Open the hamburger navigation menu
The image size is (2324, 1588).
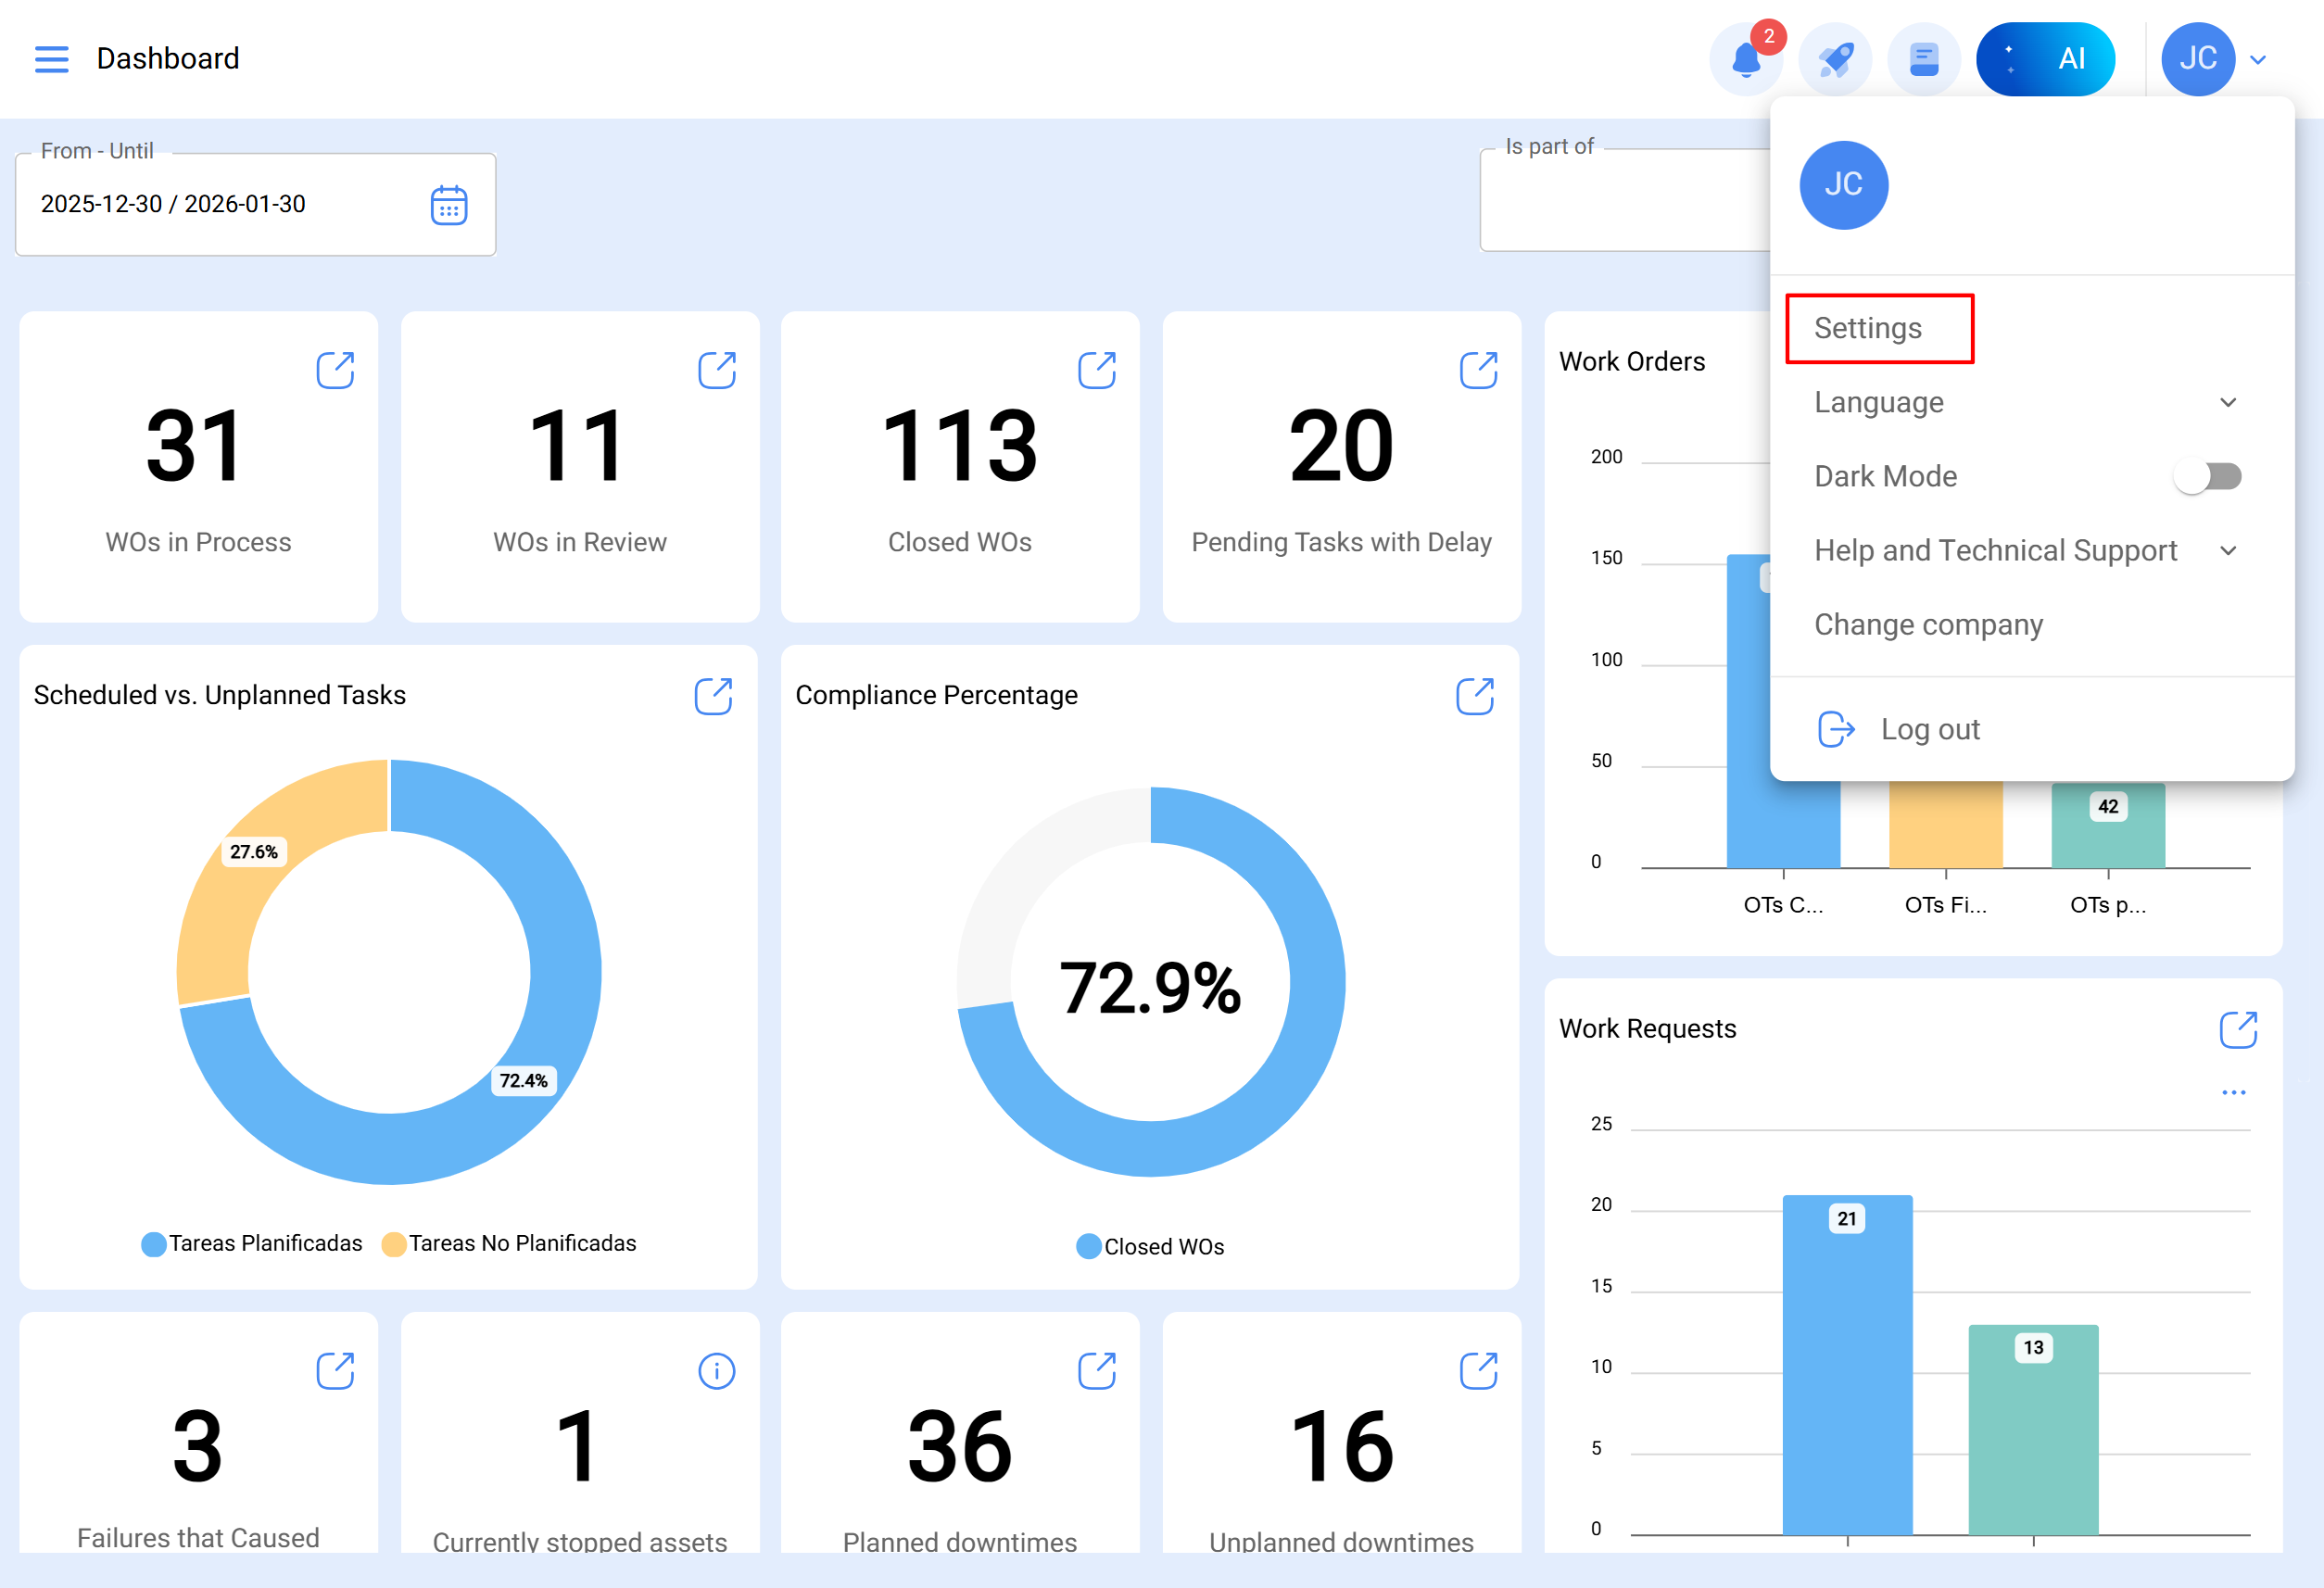[52, 59]
